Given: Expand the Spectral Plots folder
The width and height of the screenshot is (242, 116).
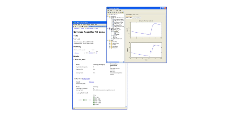Looking at the screenshot, I should pyautogui.click(x=110, y=43).
